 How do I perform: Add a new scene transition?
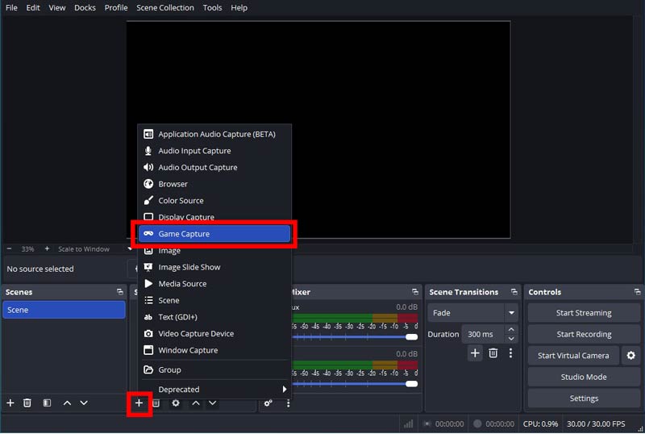coord(475,353)
